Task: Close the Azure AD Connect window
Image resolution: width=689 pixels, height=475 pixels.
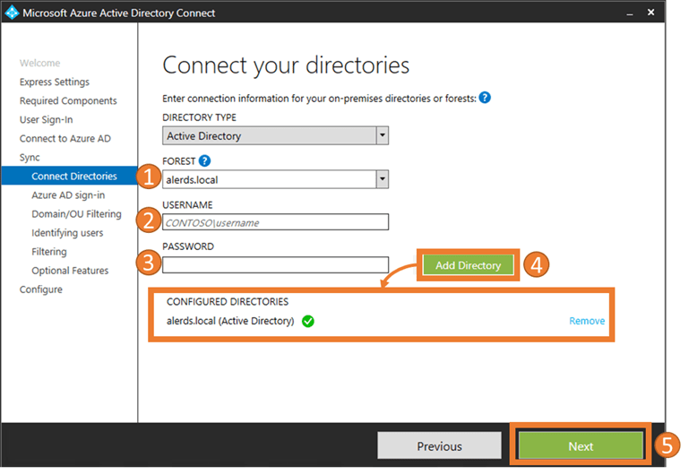Action: click(x=650, y=13)
